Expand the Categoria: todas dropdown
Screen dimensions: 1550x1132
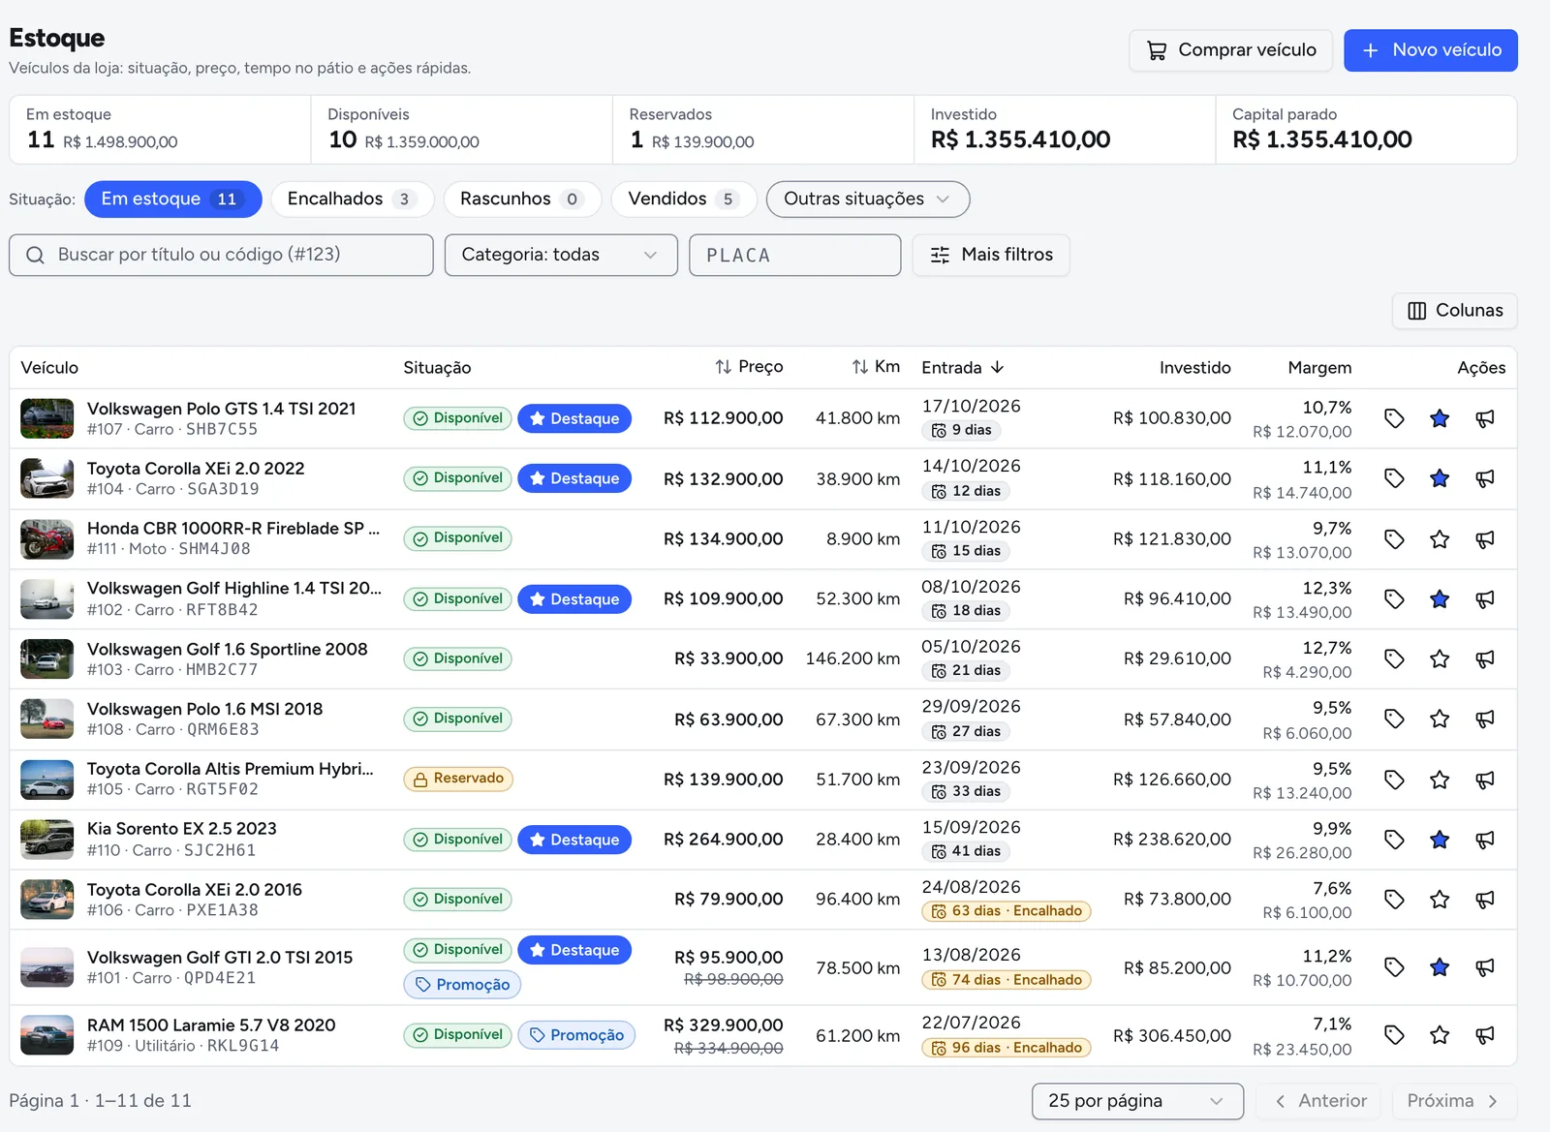(x=561, y=255)
